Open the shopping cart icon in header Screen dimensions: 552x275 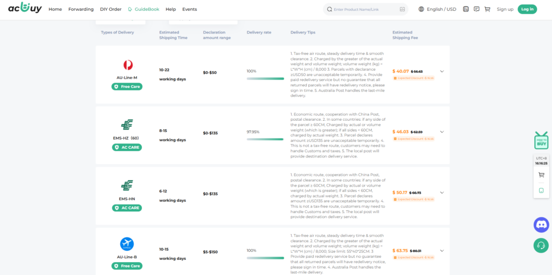487,9
